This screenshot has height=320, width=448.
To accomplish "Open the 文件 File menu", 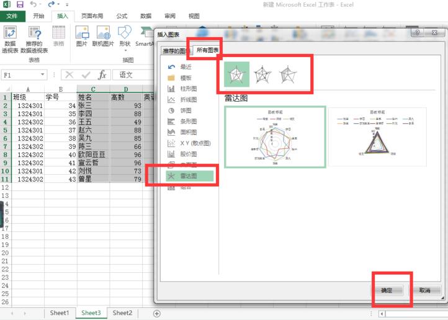I will click(x=12, y=16).
